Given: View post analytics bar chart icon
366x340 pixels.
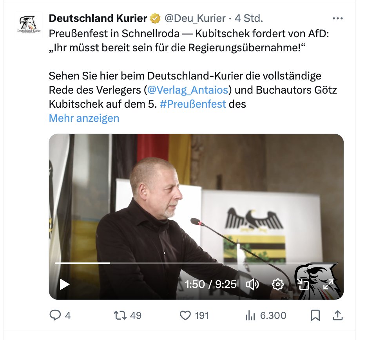Looking at the screenshot, I should [250, 316].
